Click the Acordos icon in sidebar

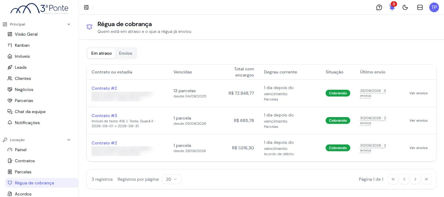pos(10,194)
